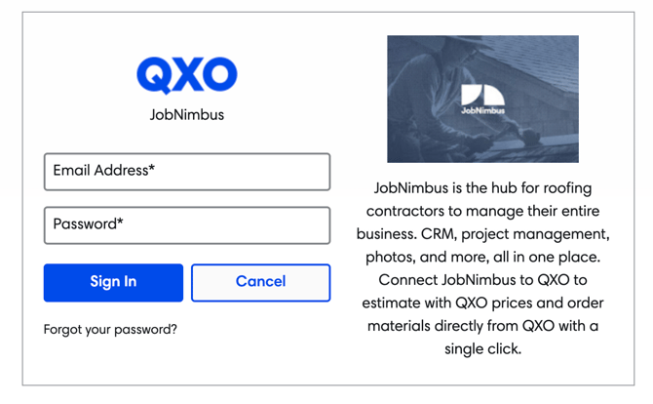Click the letter X in the QXO logo

[187, 75]
